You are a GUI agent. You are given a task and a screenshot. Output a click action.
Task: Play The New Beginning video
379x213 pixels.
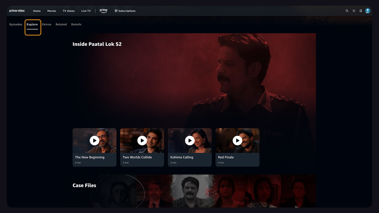pyautogui.click(x=94, y=140)
